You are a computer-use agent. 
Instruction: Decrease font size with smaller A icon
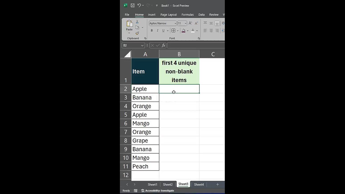(196, 23)
